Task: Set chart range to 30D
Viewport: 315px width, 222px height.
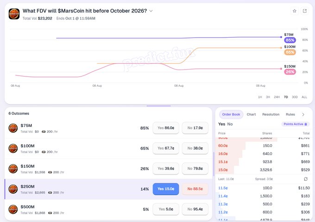Action: 295,97
